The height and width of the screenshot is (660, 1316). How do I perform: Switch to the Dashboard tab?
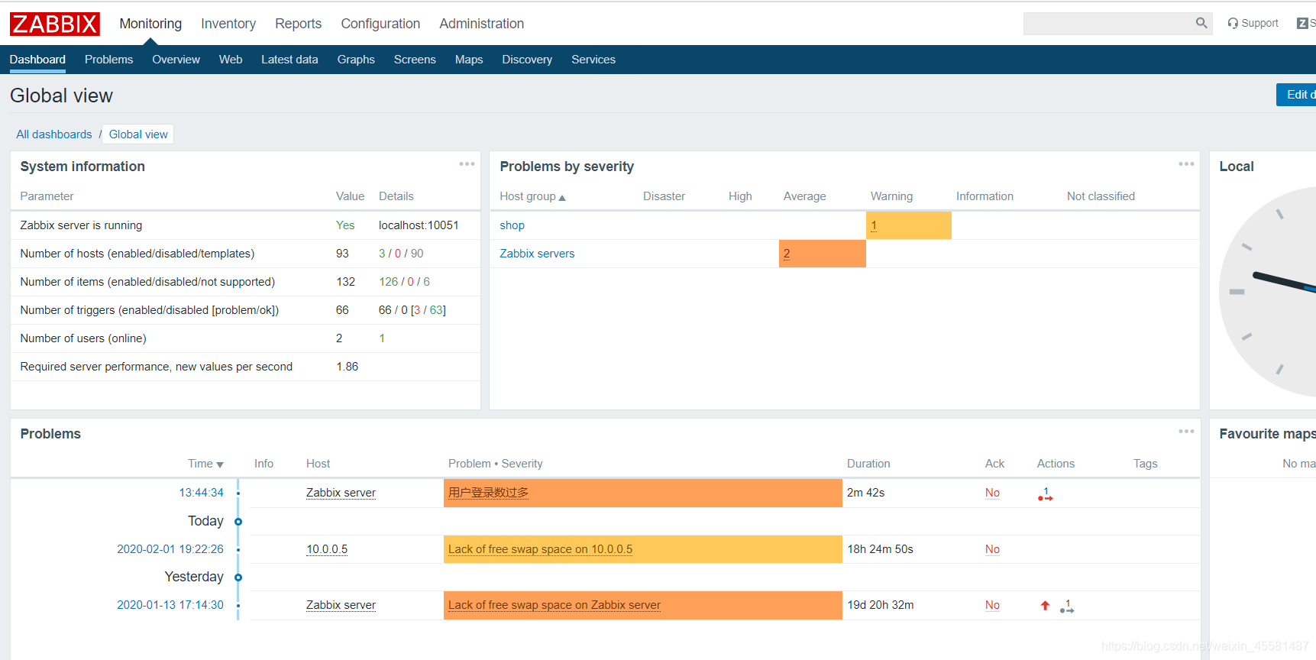[x=37, y=60]
